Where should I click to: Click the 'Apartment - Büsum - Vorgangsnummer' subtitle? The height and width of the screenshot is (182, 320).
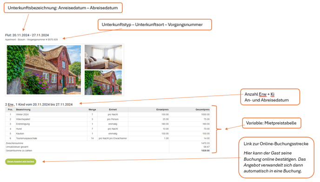tap(32, 40)
